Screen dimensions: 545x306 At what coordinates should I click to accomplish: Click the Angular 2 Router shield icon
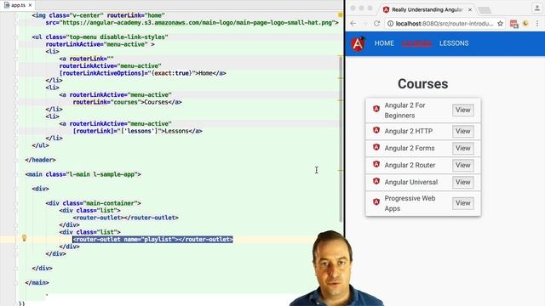376,164
